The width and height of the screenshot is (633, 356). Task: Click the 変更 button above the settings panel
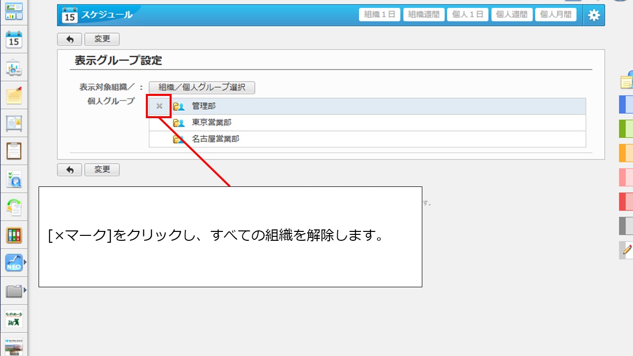(x=102, y=39)
